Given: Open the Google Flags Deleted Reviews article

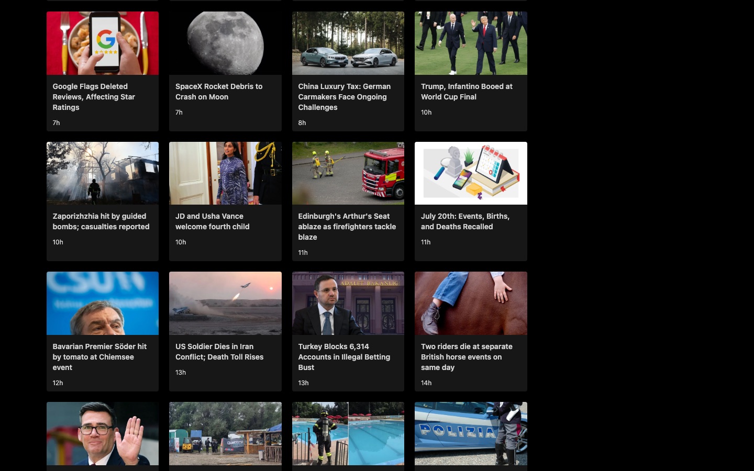Looking at the screenshot, I should point(94,97).
